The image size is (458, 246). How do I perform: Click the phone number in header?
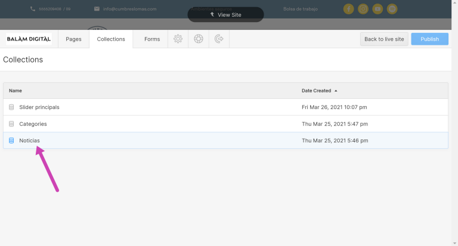tap(55, 9)
